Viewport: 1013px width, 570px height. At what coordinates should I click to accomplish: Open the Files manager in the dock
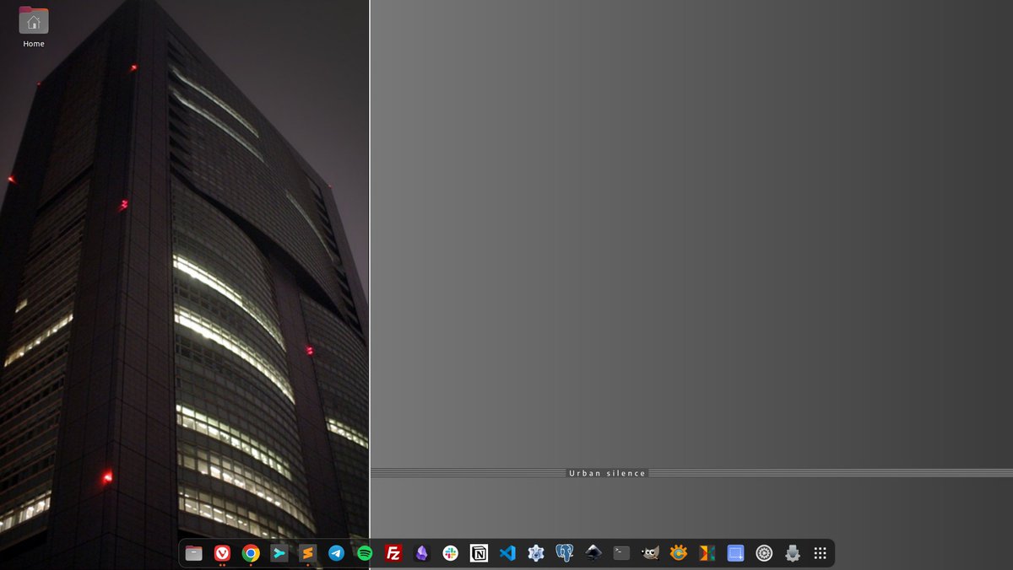(194, 553)
